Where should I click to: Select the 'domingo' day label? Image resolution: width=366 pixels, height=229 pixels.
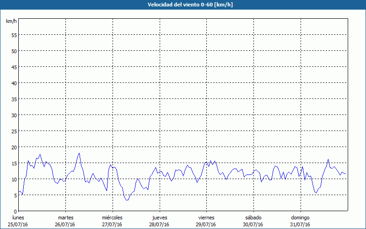coord(300,218)
